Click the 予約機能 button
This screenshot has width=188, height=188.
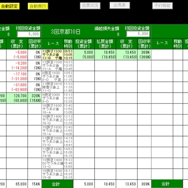pos(163,5)
